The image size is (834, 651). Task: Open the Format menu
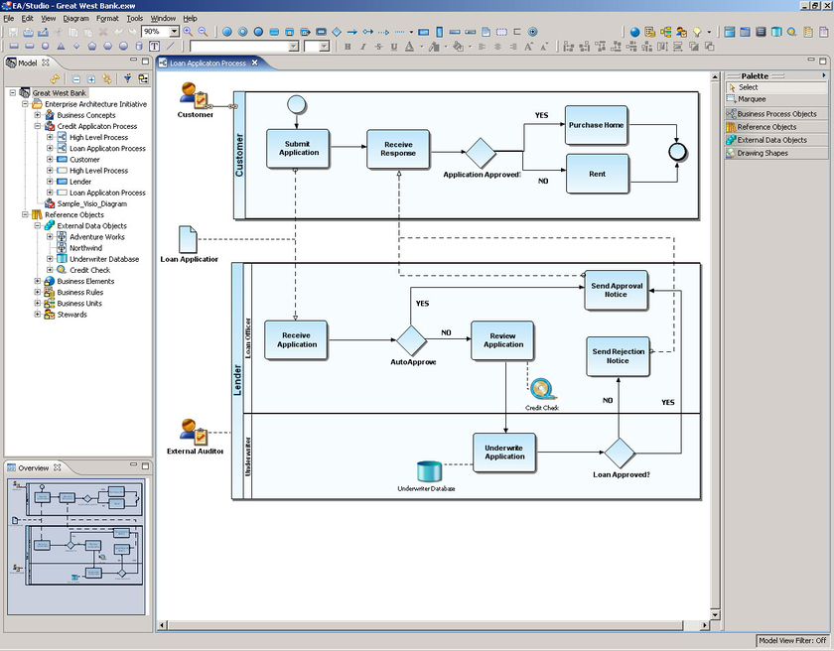pos(107,18)
